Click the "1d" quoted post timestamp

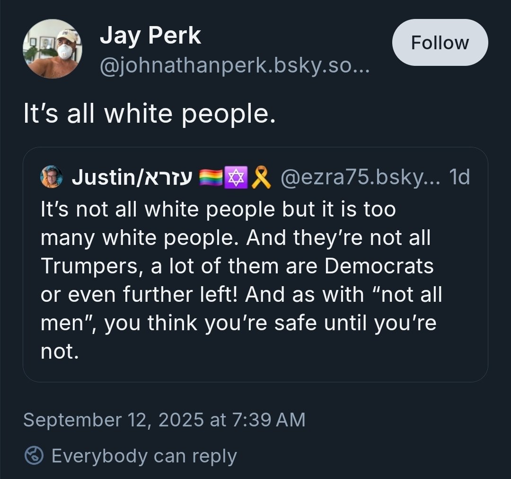tap(458, 178)
